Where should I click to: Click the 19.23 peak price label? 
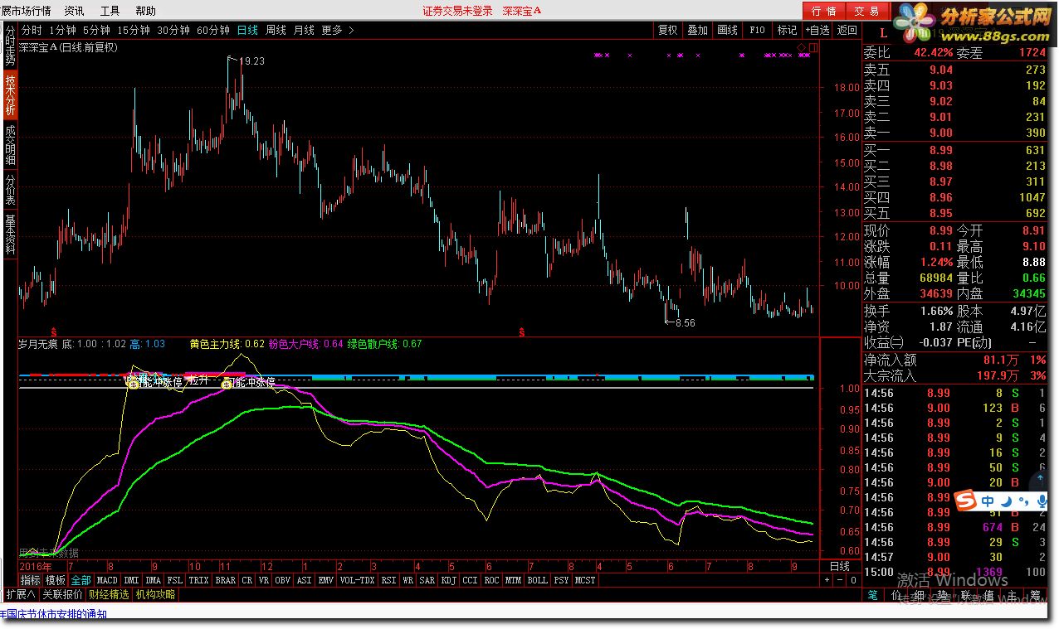click(x=252, y=61)
